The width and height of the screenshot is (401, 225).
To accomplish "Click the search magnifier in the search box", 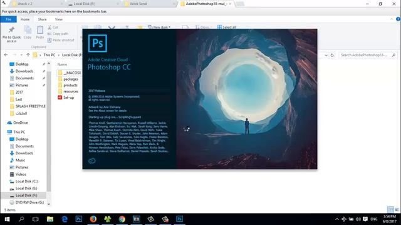I will [393, 55].
